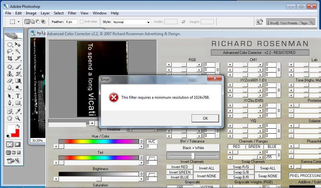Open the PIXEL PROCESSING dropdown

pos(305,176)
